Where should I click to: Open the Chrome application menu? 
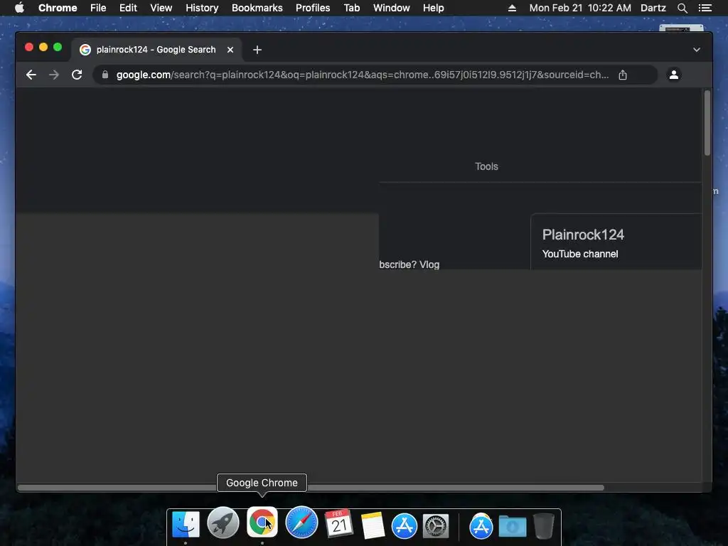coord(58,8)
